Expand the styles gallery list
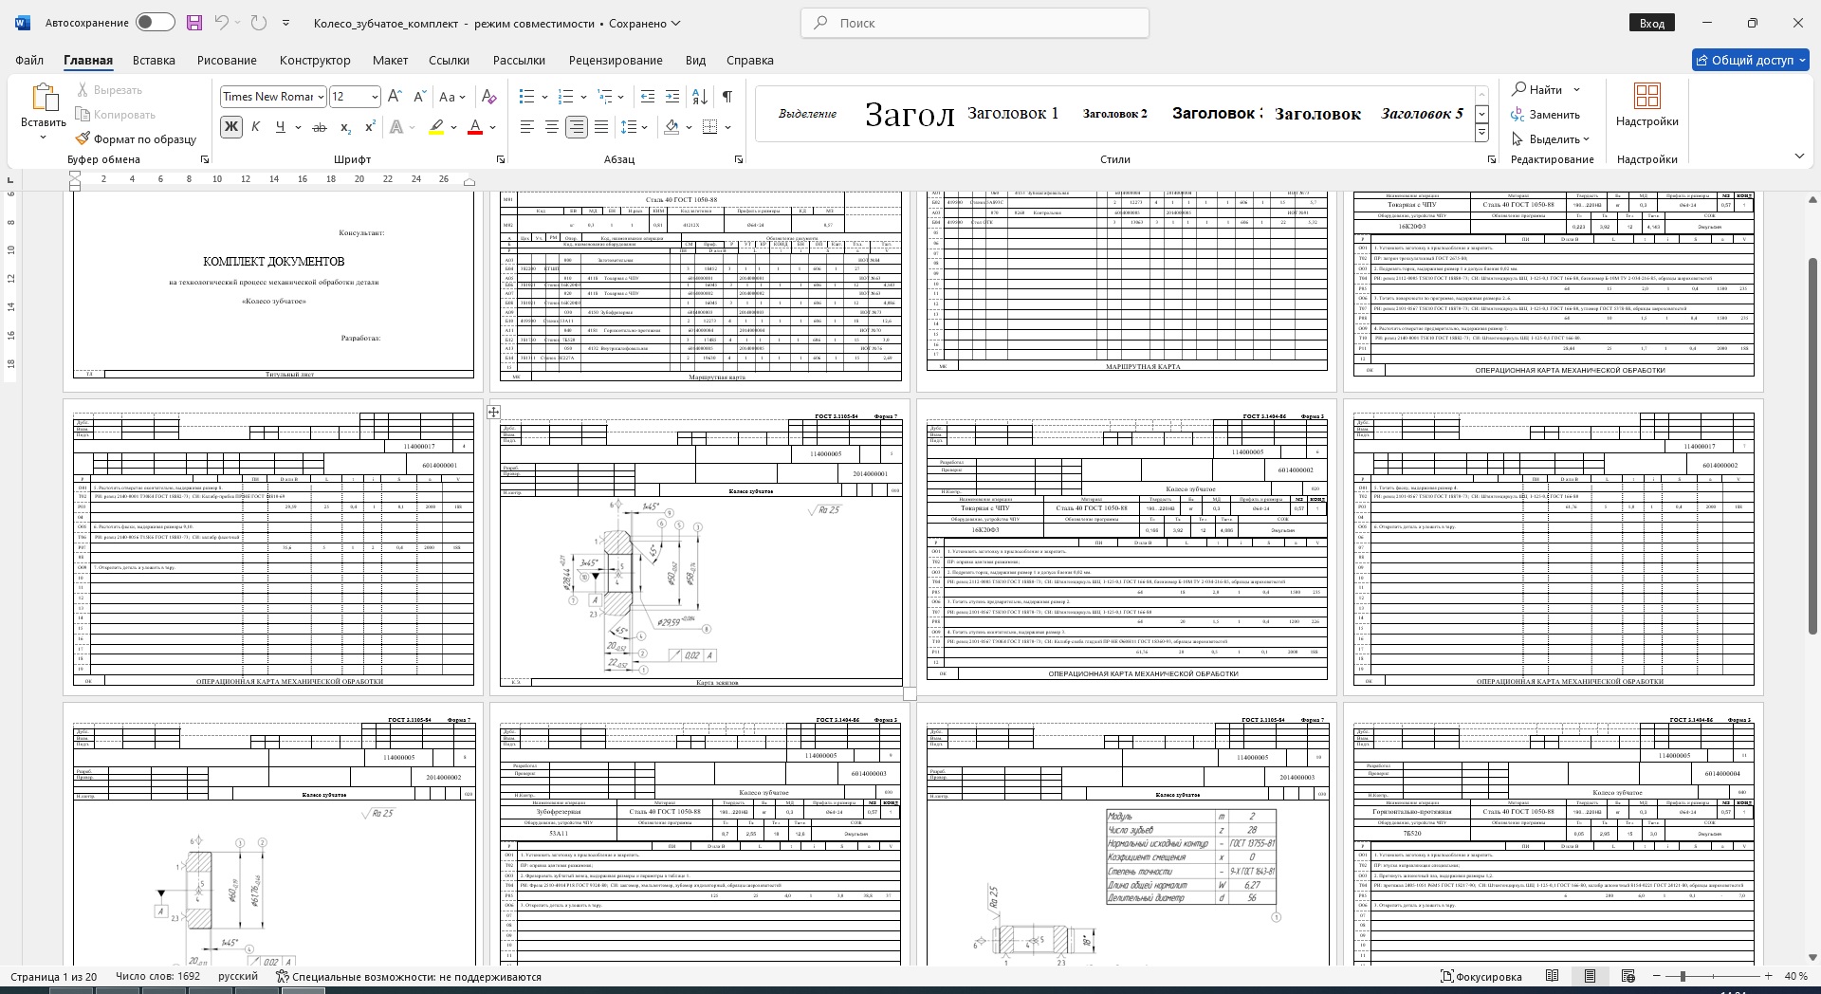This screenshot has height=994, width=1821. pos(1481,134)
